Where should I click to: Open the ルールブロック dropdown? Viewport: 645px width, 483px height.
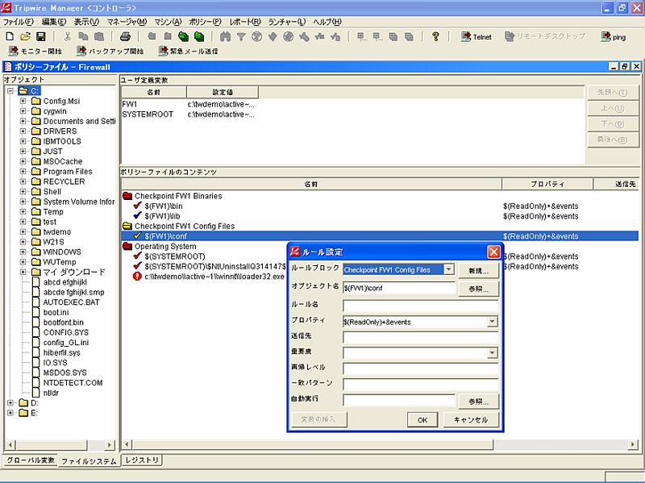click(x=449, y=269)
